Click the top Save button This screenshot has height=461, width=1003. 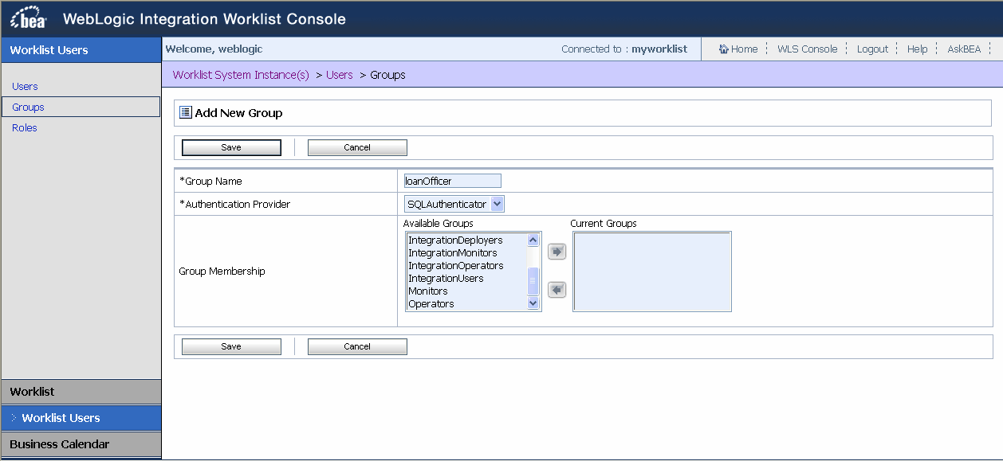pos(231,147)
